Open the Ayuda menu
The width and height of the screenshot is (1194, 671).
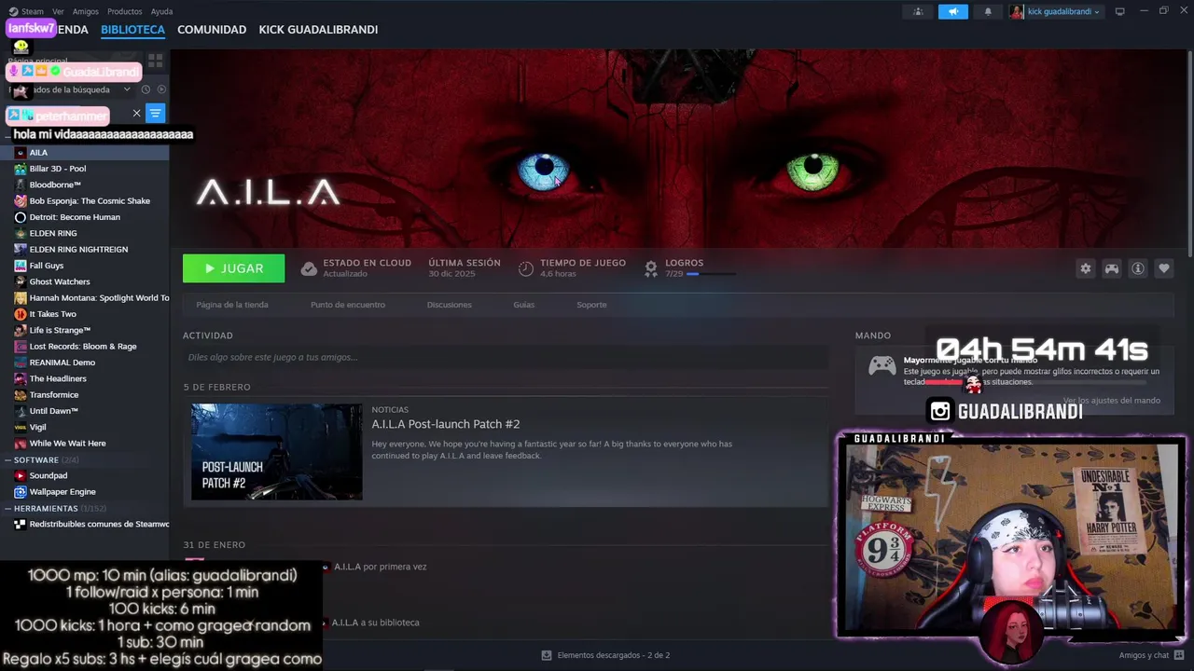tap(161, 11)
